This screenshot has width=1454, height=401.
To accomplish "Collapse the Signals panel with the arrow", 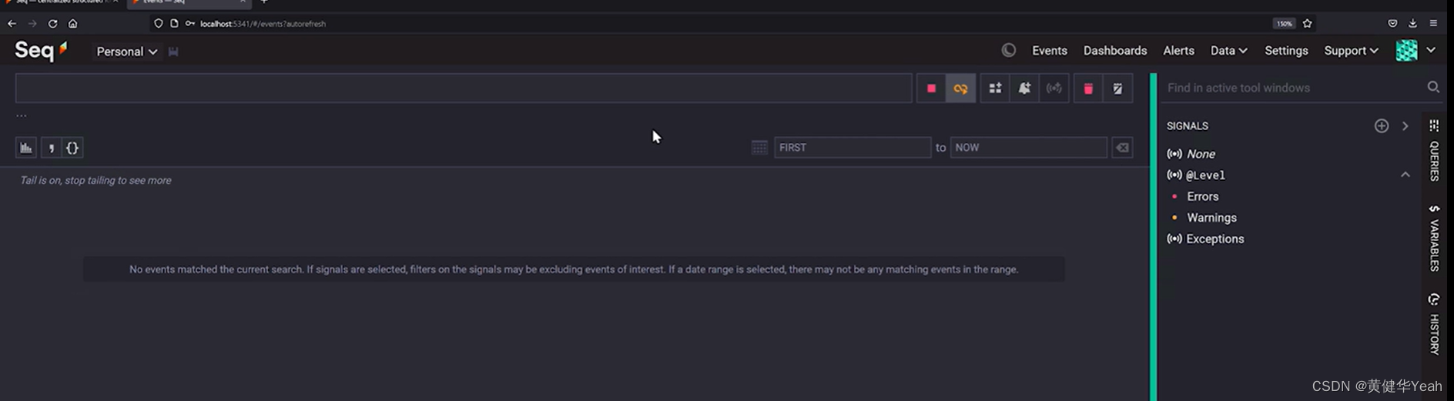I will point(1405,125).
